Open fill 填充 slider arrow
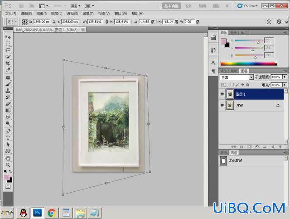Viewport: 290px width, 219px height. (285, 85)
